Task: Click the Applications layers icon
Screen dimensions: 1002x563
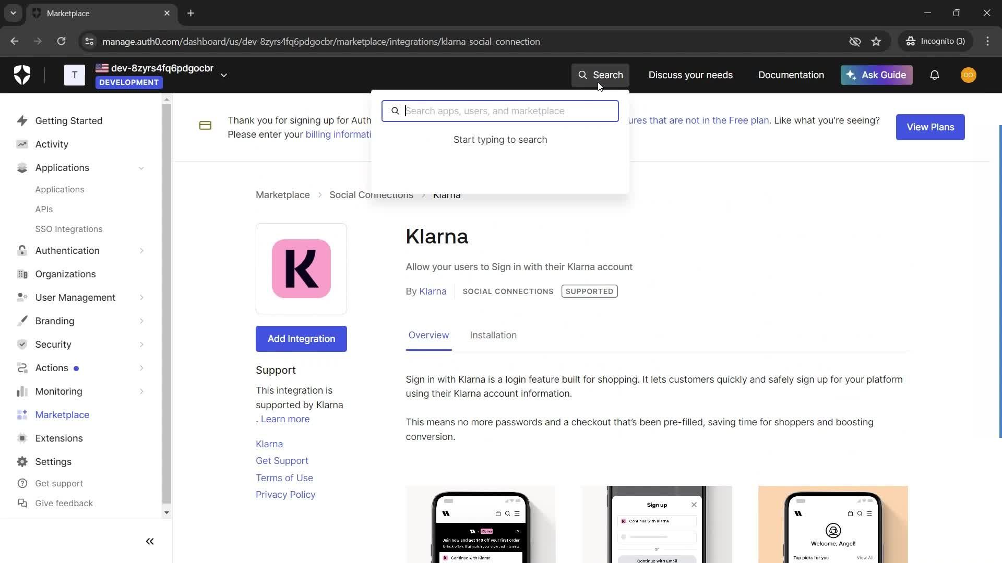Action: [22, 168]
